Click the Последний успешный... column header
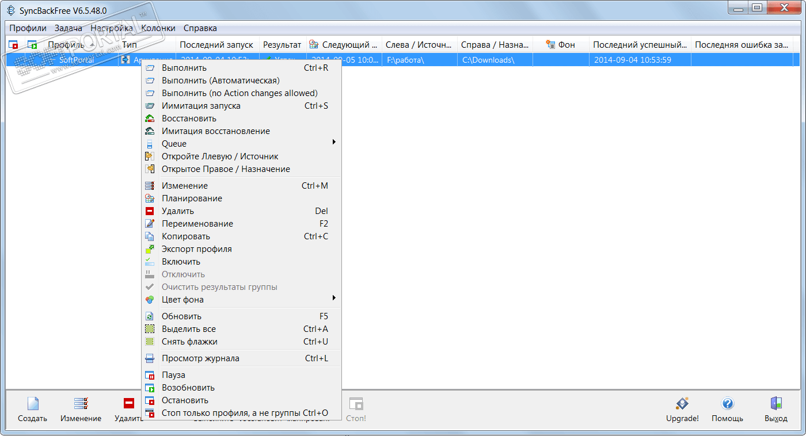806x436 pixels. click(640, 45)
